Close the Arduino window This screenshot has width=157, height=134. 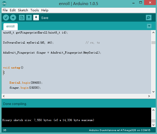coord(150,2)
